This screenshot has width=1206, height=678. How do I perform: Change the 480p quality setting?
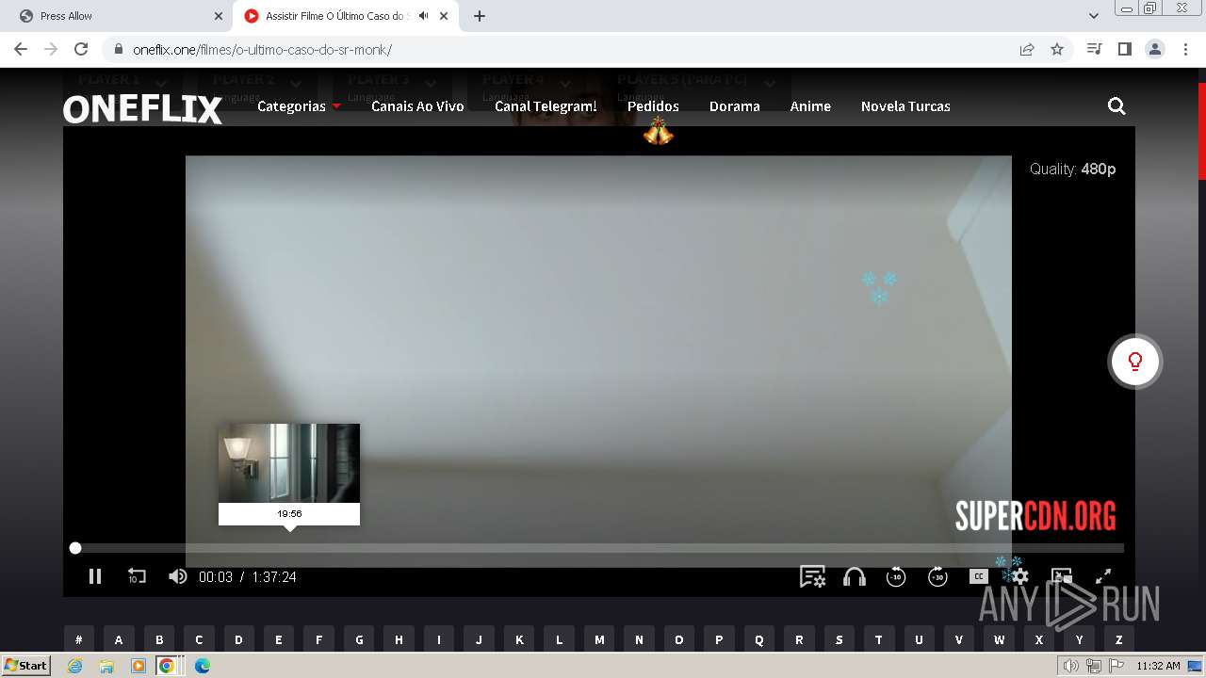[x=1072, y=169]
